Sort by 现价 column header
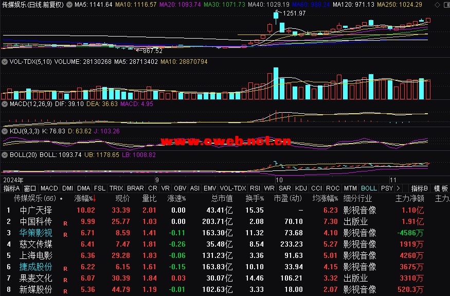Viewport: 450px width, 296px height. coord(122,198)
